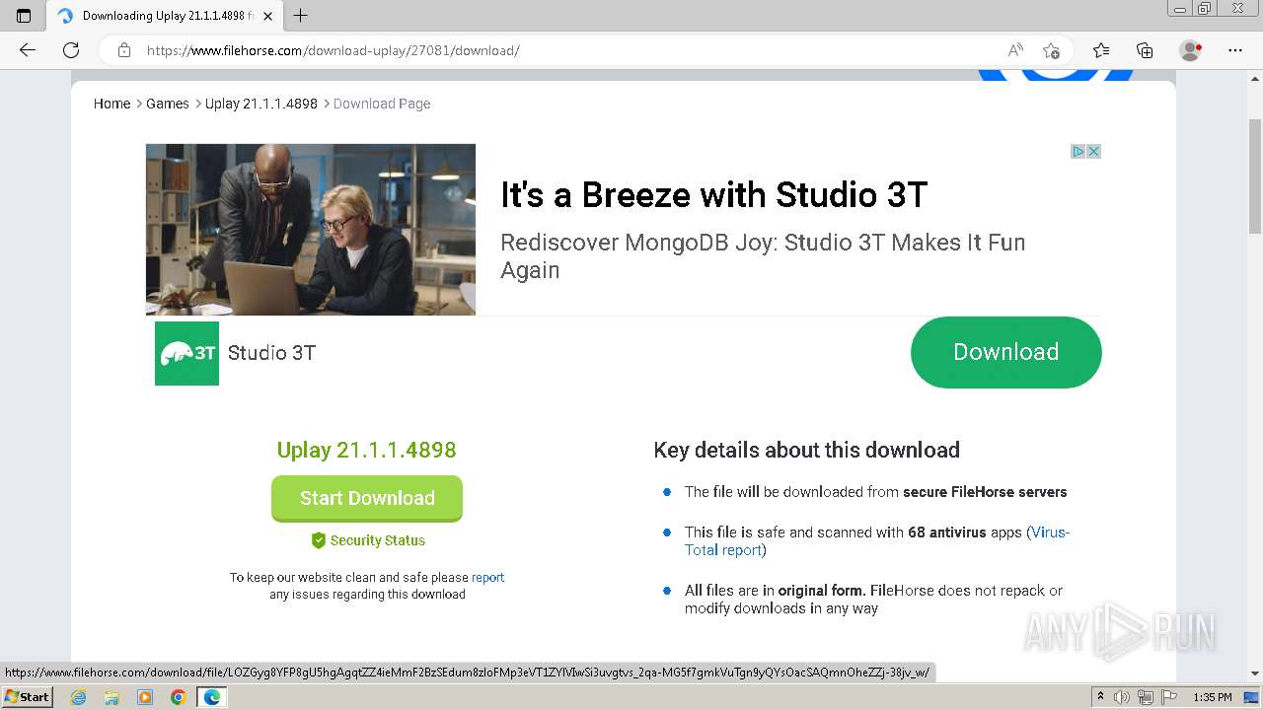
Task: Go to Games breadcrumb
Action: (x=168, y=104)
